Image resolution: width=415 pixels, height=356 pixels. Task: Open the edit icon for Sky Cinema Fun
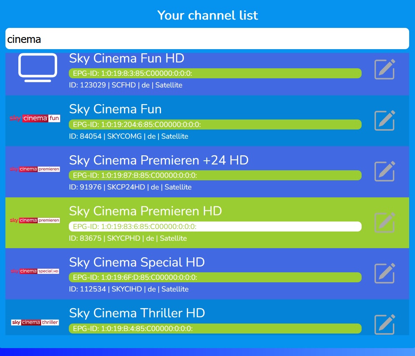point(385,120)
